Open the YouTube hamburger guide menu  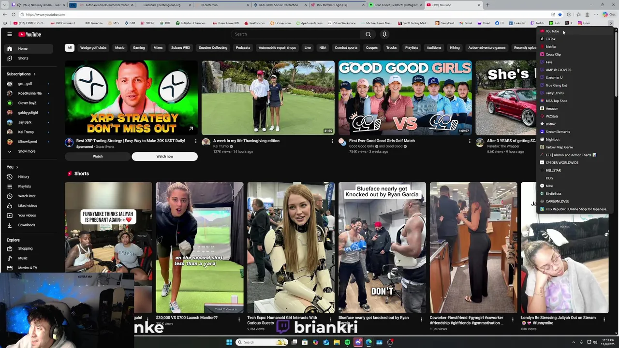(x=9, y=34)
